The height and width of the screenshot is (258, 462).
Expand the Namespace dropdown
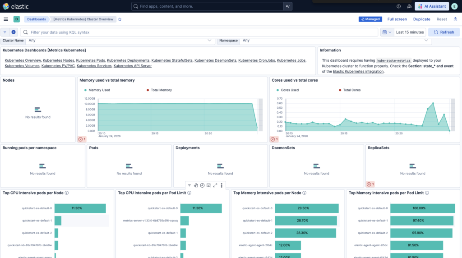[x=426, y=40]
